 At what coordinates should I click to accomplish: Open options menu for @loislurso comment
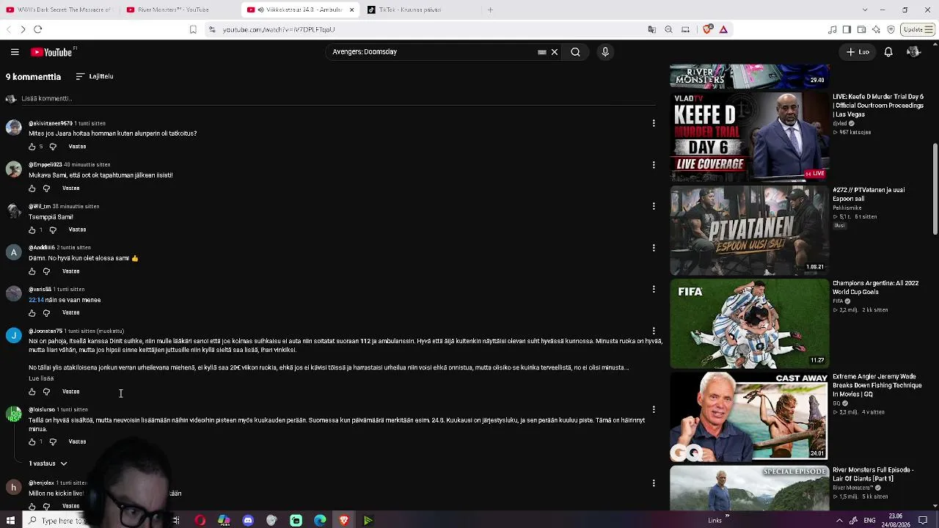coord(654,410)
